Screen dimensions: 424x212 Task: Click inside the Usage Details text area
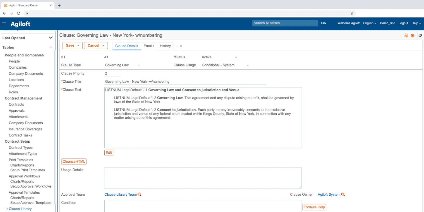203,178
